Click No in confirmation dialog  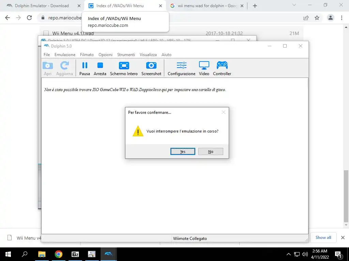(211, 152)
